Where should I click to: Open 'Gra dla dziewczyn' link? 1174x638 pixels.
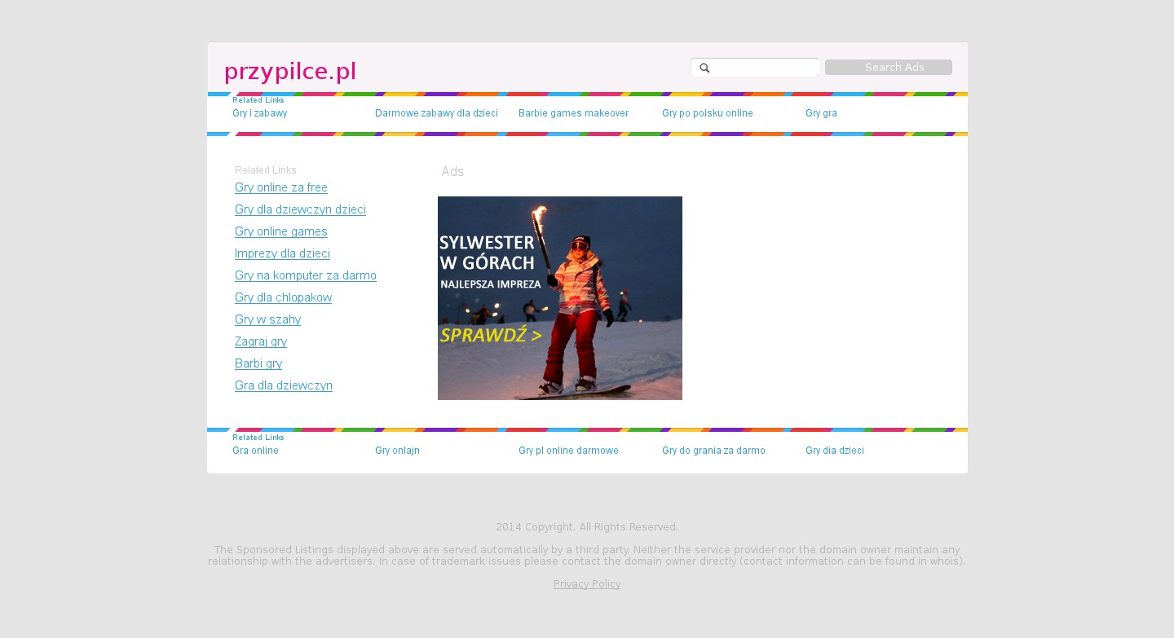[x=284, y=385]
